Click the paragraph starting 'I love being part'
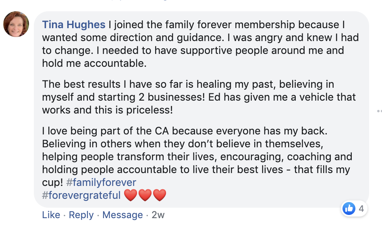The width and height of the screenshot is (382, 227). (193, 157)
